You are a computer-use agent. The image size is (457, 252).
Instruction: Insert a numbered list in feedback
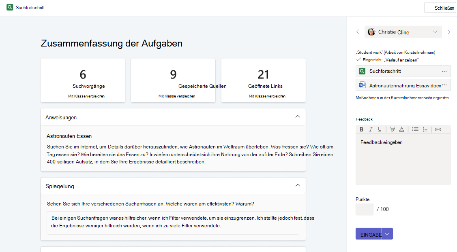coord(425,129)
